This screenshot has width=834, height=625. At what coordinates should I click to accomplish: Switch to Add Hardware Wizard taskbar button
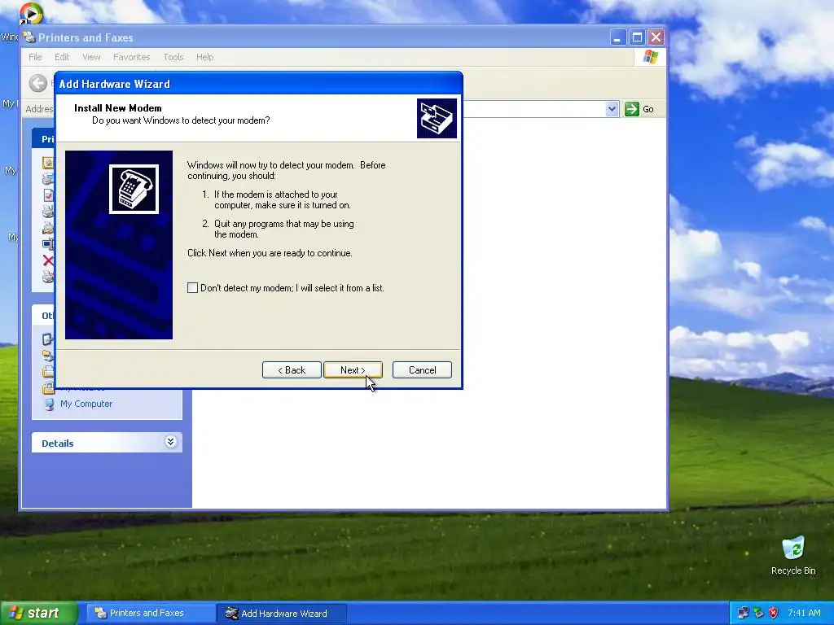pos(283,614)
